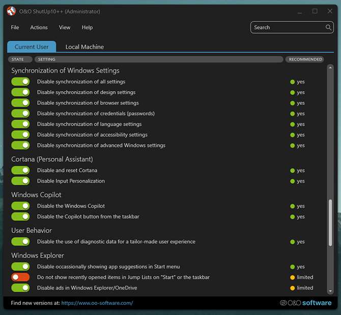Click the SETTING column header
This screenshot has width=341, height=315.
159,60
